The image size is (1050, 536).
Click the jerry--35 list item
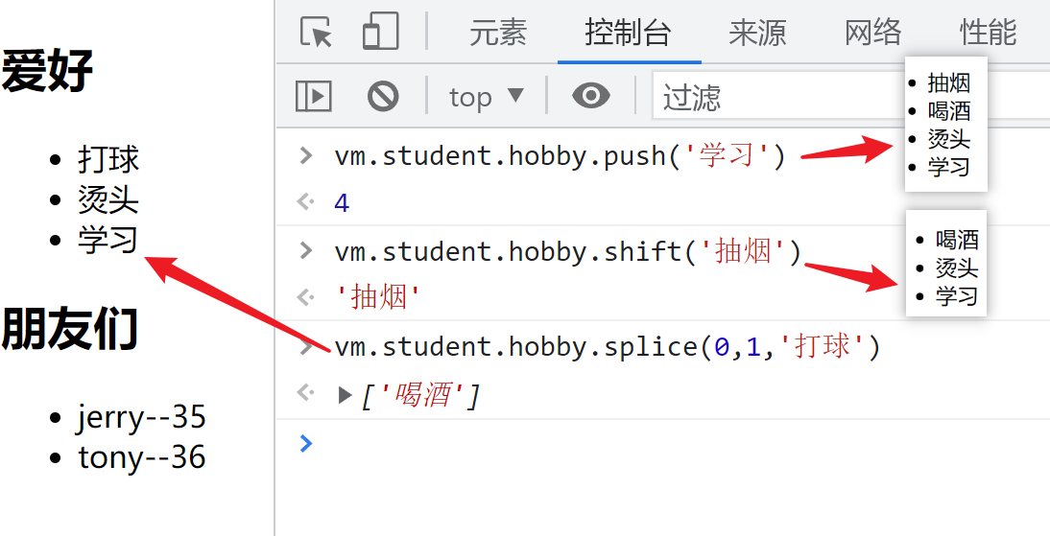click(141, 418)
